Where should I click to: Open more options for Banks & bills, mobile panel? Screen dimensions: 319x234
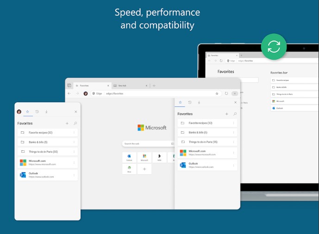(74, 142)
